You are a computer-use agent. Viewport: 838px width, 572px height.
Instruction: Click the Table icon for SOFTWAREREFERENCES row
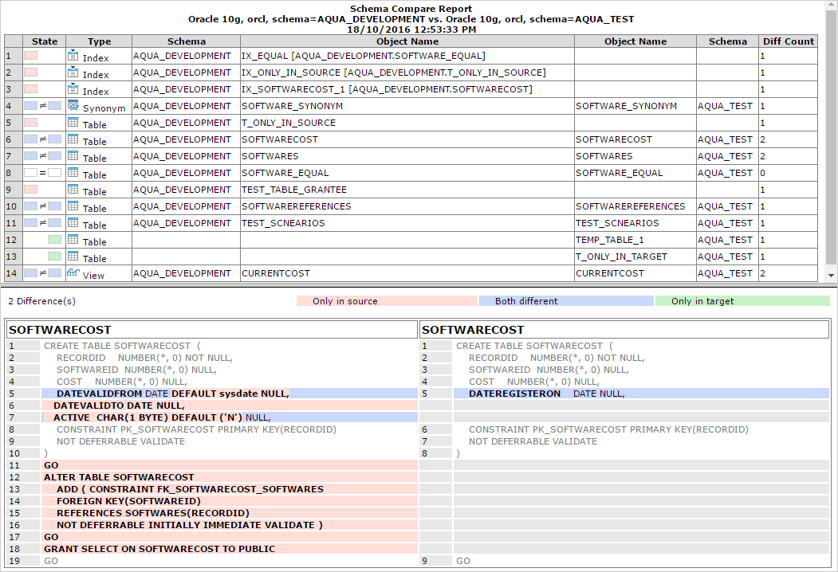coord(73,206)
